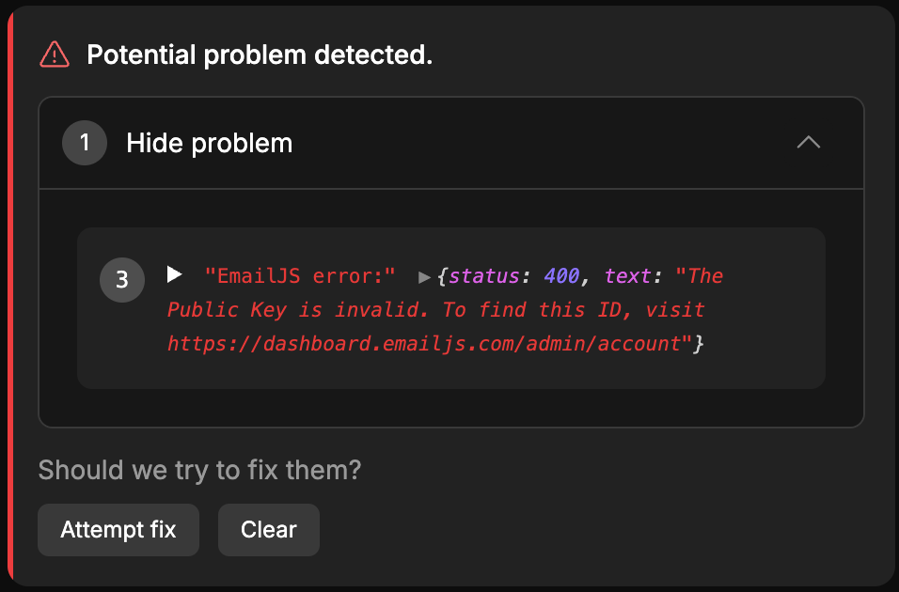This screenshot has height=592, width=899.
Task: Click the red vertical alert bar
Action: point(9,296)
